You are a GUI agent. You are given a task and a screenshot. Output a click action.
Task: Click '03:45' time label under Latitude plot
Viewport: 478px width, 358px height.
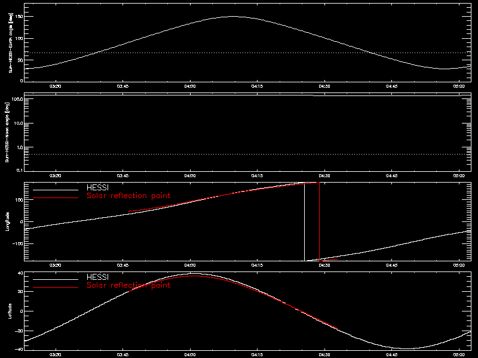point(122,355)
